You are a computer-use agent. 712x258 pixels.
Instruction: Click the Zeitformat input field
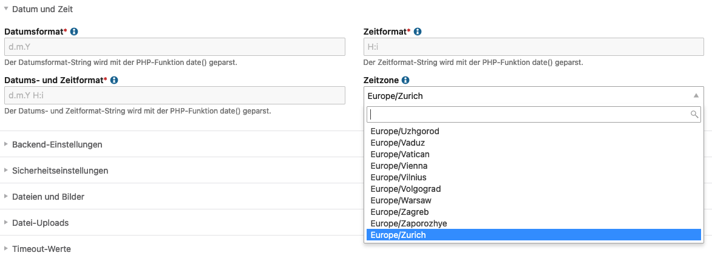pos(534,47)
